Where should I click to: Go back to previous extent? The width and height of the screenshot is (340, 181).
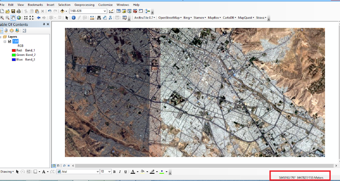(x=39, y=18)
